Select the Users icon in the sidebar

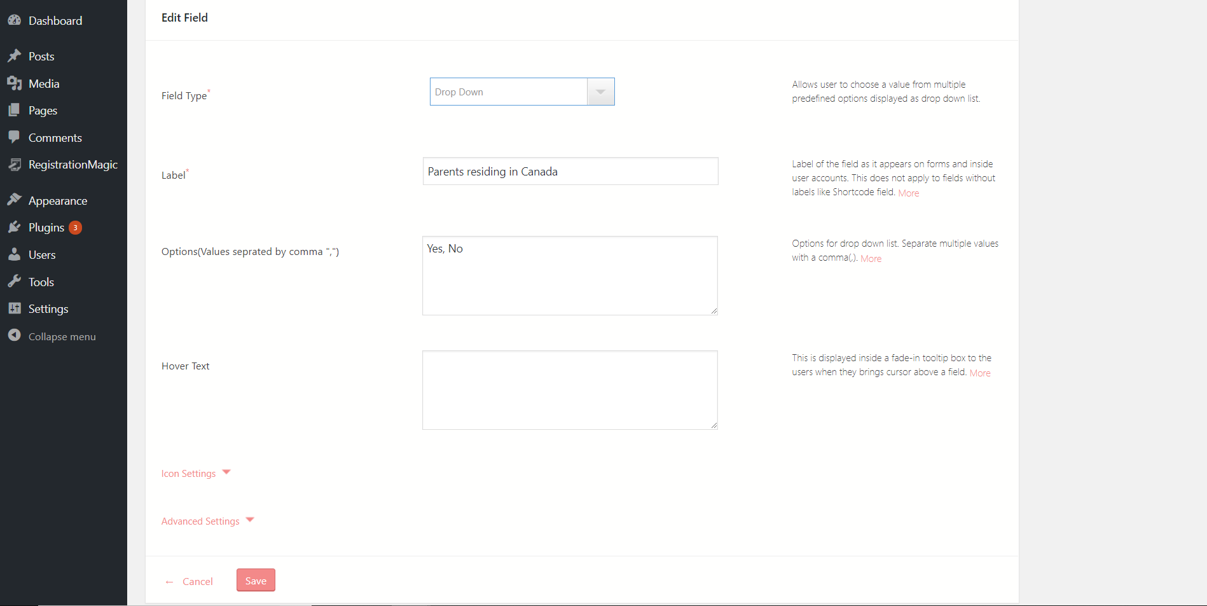tap(15, 254)
